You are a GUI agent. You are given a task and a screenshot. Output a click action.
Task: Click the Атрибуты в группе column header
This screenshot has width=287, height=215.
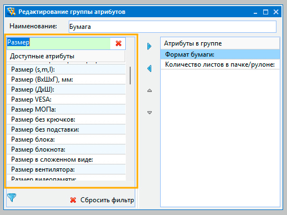(220, 43)
